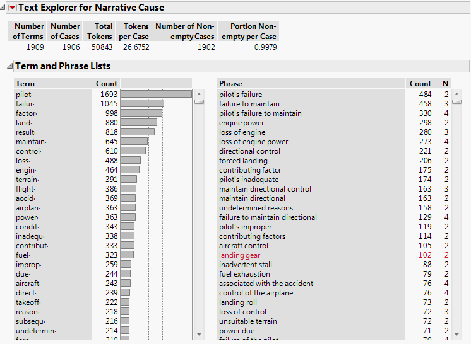Select the phrase "landing gear"
This screenshot has height=344, width=471.
click(x=239, y=255)
